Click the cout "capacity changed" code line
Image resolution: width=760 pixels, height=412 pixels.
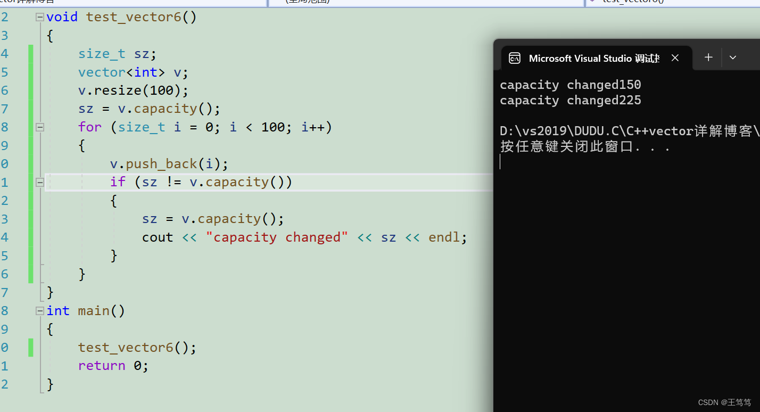click(304, 237)
